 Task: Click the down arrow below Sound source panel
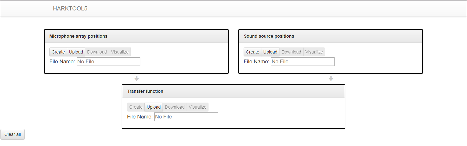click(331, 78)
